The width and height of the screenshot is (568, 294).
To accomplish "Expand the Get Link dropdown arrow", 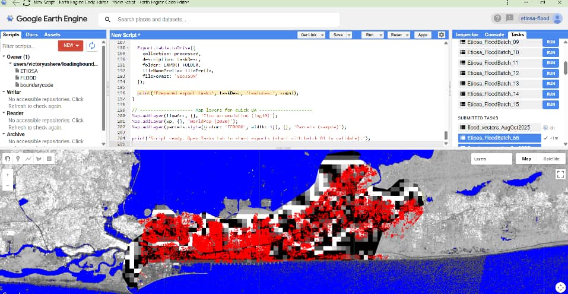I will (x=322, y=35).
